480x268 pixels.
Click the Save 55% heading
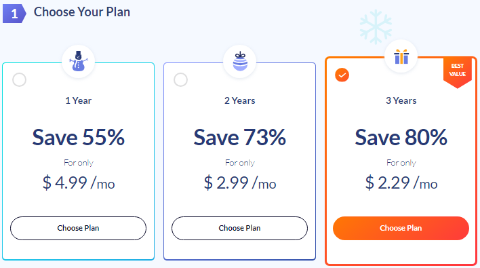[79, 137]
